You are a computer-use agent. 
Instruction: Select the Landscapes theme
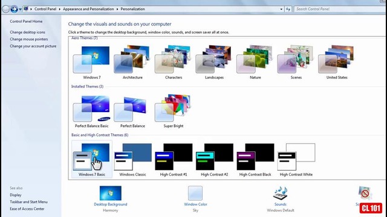click(x=214, y=62)
